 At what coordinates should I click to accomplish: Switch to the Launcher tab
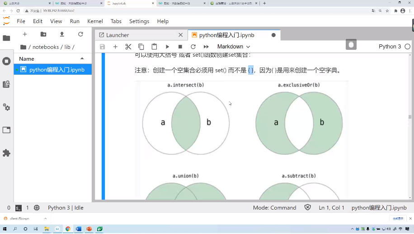118,35
